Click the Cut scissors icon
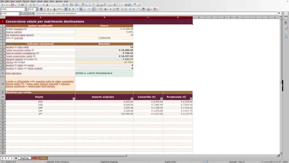 tap(30, 5)
